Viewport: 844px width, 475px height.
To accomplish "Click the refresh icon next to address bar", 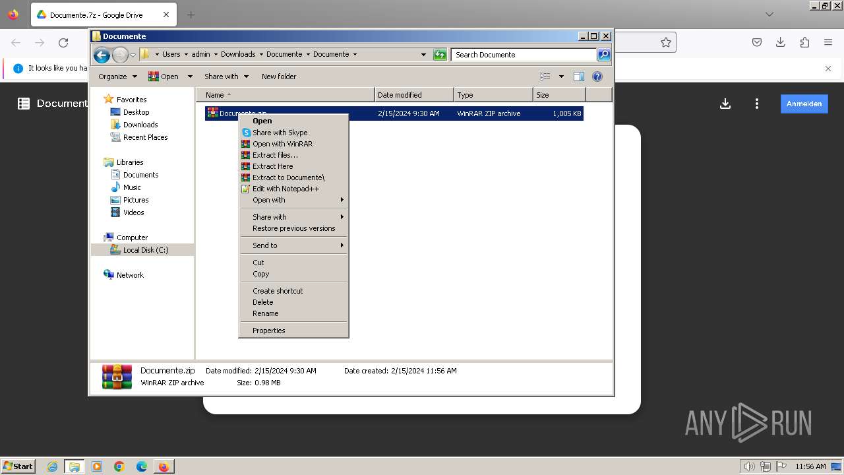I will point(440,55).
